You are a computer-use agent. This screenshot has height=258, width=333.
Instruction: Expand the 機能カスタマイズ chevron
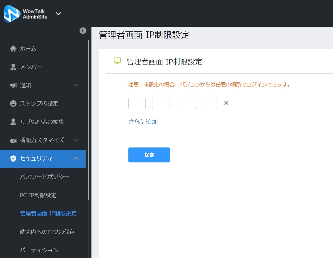pos(76,140)
